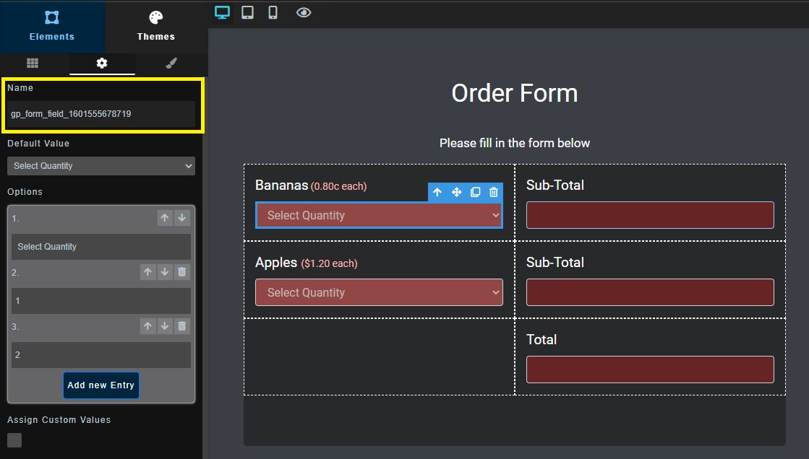Delete option 2 entry

pyautogui.click(x=181, y=272)
